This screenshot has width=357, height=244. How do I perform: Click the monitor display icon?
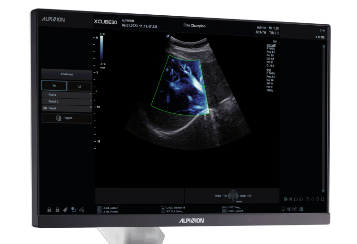point(283,209)
